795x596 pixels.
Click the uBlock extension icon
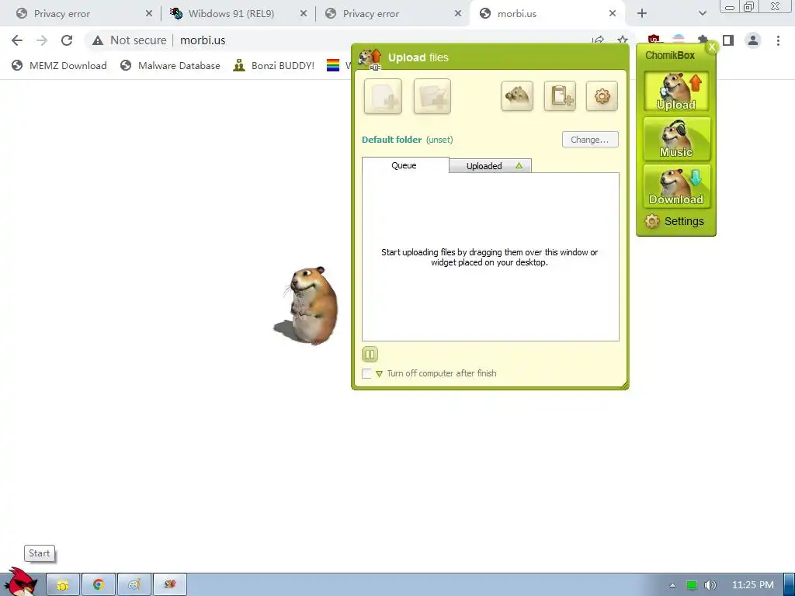coord(654,39)
